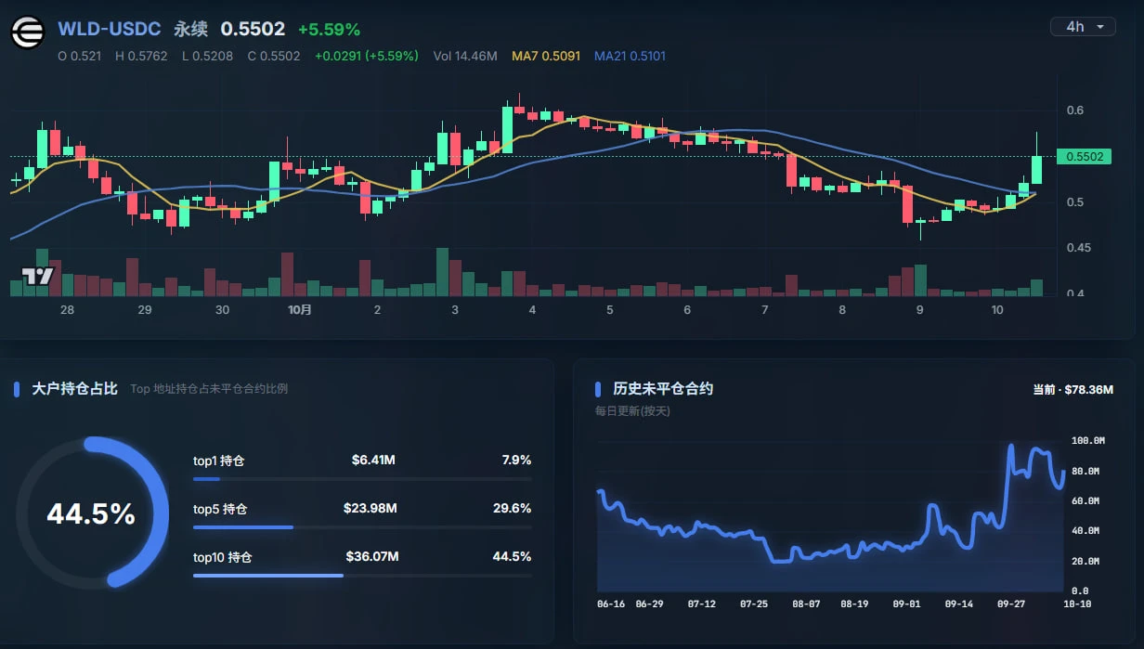Click the $23.98M top5 value
Screen dimensions: 1144x649
click(370, 508)
